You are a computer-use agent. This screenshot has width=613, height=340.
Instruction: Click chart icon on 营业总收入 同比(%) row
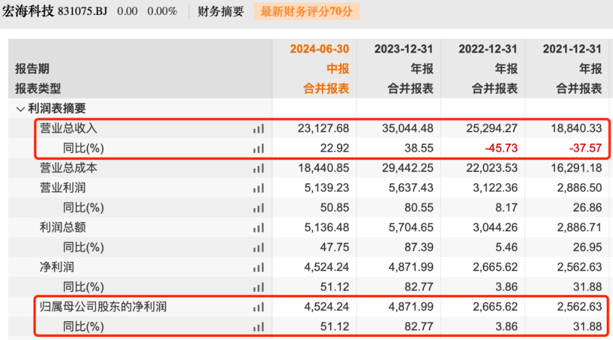click(259, 149)
